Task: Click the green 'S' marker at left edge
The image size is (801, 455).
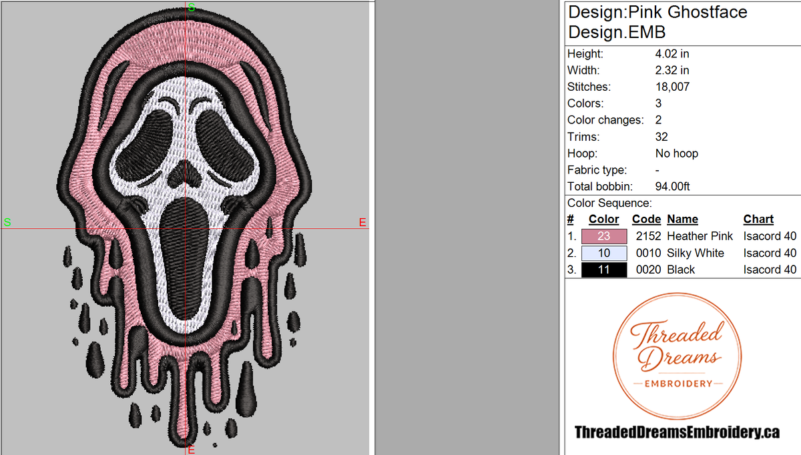Action: pos(7,222)
